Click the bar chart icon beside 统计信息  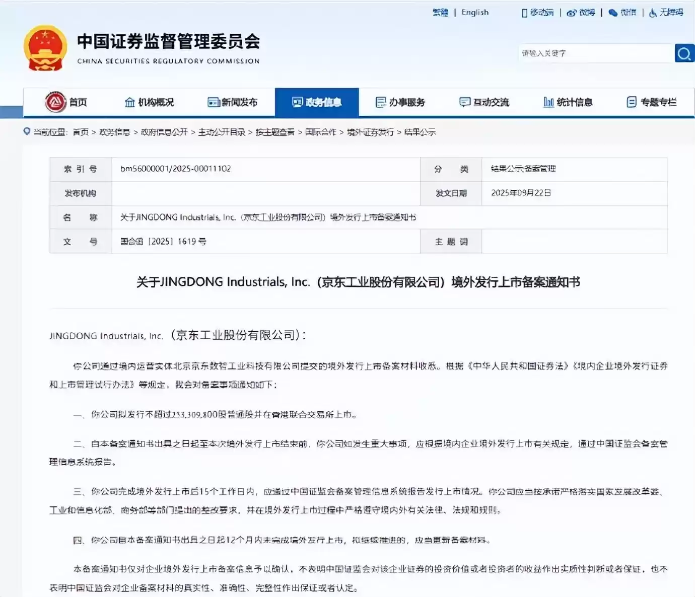548,102
